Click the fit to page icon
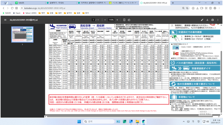Screen dimensions: 223x125 point(124,20)
